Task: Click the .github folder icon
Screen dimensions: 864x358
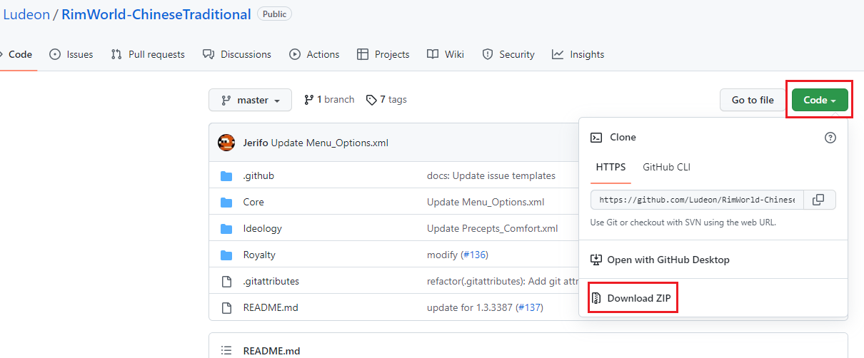Action: (x=227, y=175)
